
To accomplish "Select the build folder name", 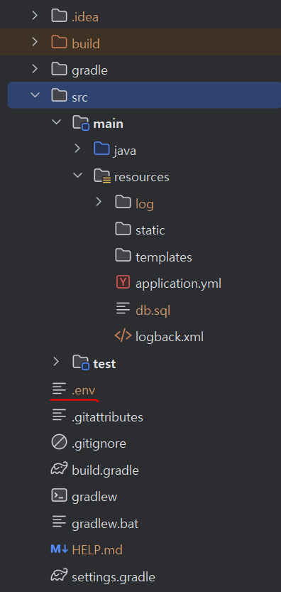I will pos(86,44).
